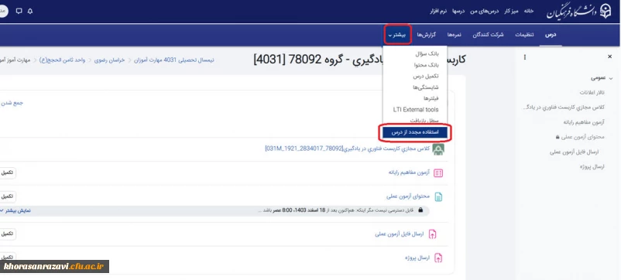621x280 pixels.
Task: Open the messaging chat bubble icon
Action: 19,11
